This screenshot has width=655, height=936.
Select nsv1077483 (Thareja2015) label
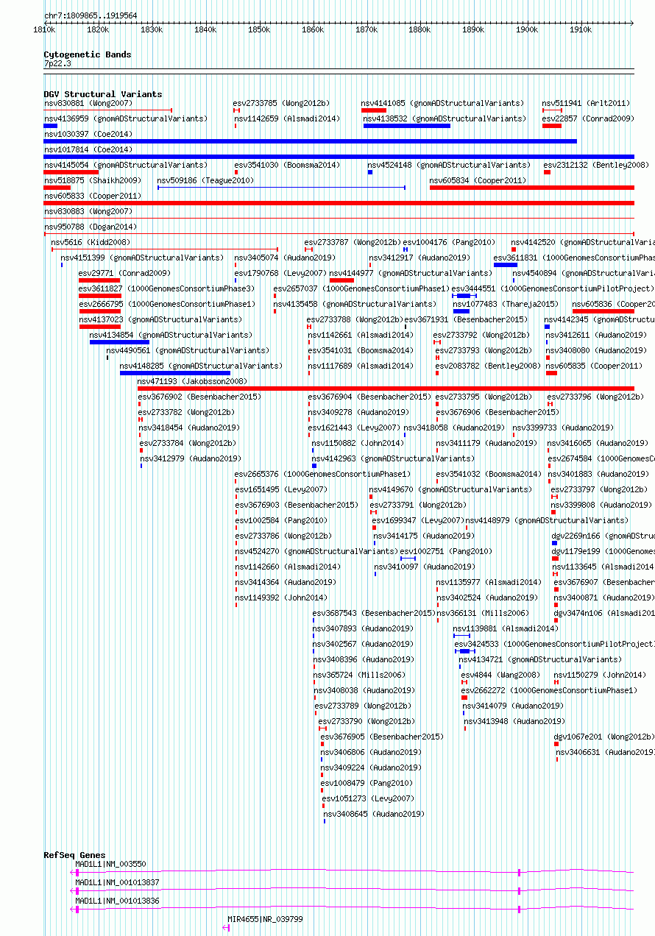pos(506,304)
